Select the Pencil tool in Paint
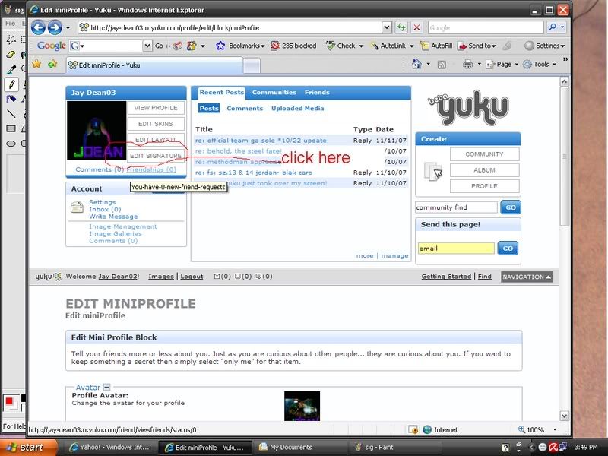Screen dimensions: 608x456 [x=11, y=84]
